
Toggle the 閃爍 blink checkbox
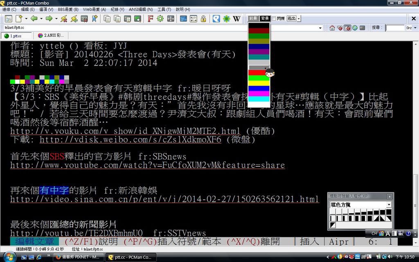click(274, 18)
